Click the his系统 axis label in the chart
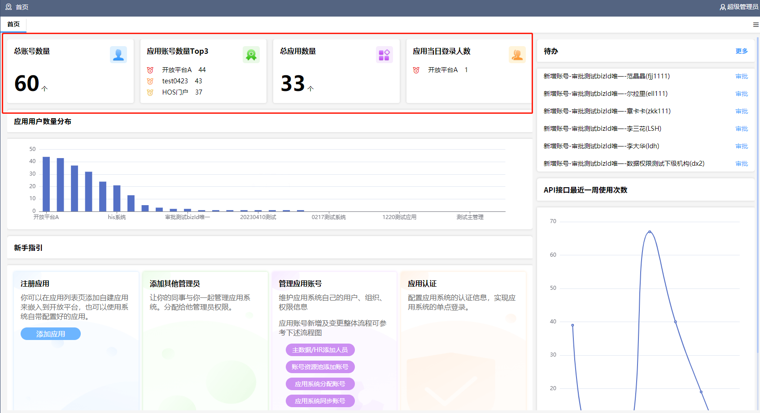Image resolution: width=760 pixels, height=413 pixels. pos(117,217)
